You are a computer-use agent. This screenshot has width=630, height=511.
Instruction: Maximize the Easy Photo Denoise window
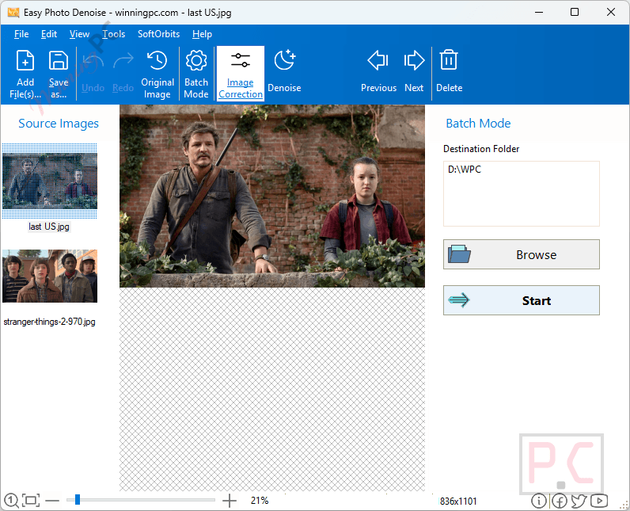pos(575,12)
